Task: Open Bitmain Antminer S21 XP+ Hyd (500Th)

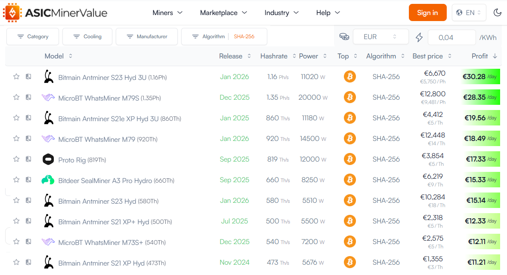Action: 115,222
